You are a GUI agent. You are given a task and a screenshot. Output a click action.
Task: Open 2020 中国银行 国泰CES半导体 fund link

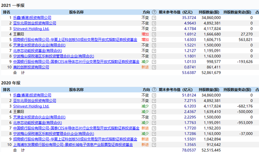click(76, 128)
